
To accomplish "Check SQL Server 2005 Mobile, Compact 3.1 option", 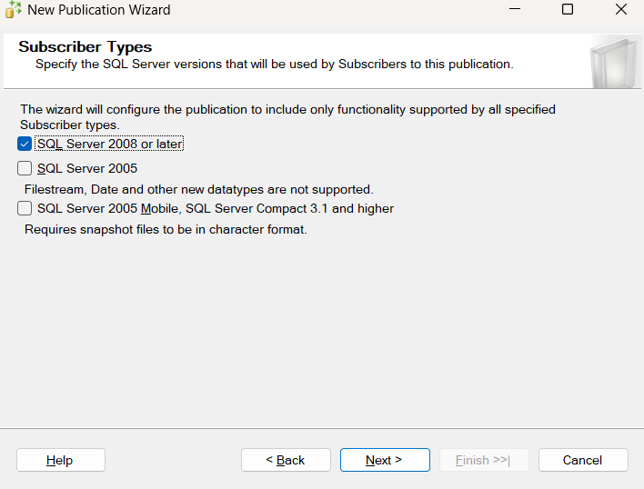I will point(25,208).
